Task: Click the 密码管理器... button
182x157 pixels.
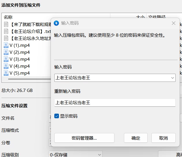Action: click(84, 138)
